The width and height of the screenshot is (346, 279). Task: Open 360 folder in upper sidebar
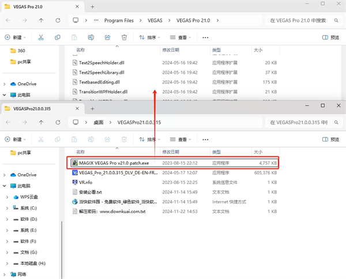point(18,51)
